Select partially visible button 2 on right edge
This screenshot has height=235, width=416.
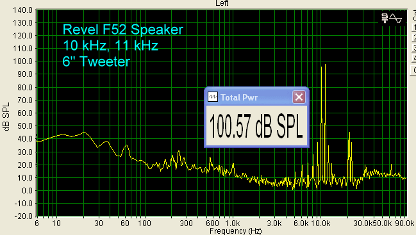(x=414, y=37)
